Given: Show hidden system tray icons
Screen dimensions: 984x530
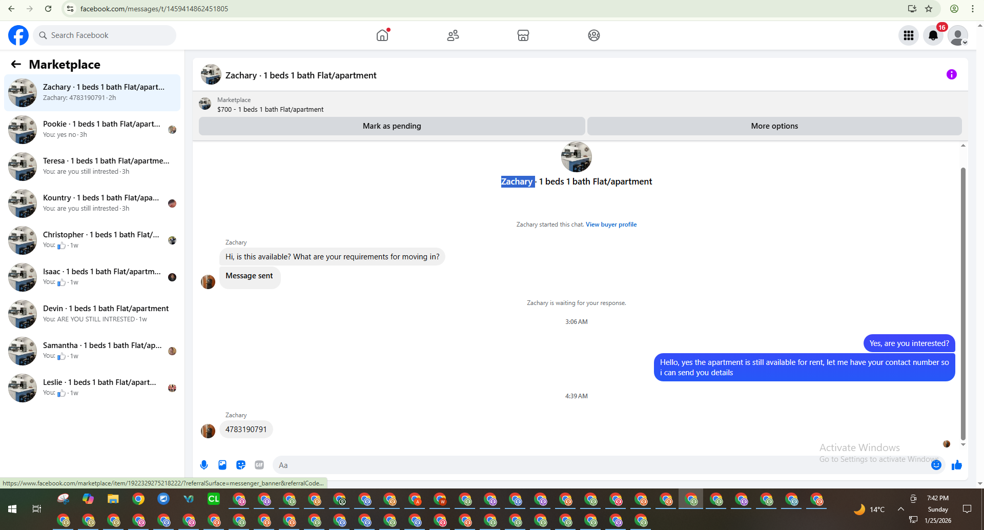Looking at the screenshot, I should click(900, 509).
